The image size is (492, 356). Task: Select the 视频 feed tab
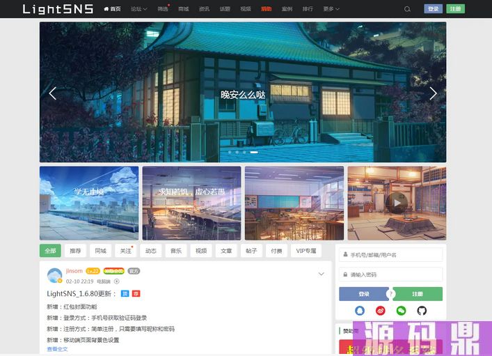point(201,251)
